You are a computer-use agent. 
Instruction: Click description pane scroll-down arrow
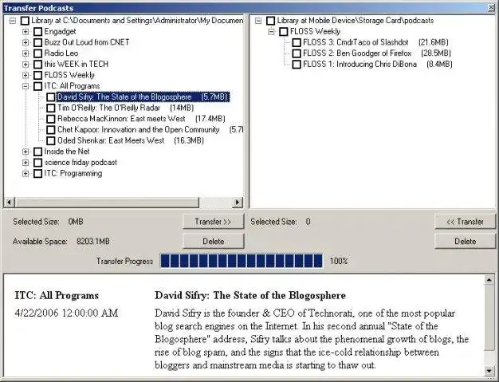pos(489,371)
